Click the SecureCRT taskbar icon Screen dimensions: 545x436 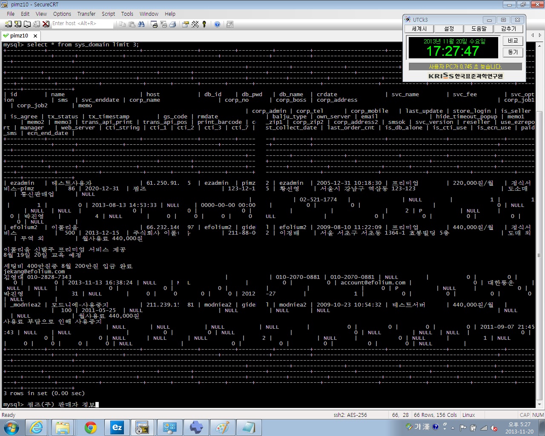coord(143,427)
